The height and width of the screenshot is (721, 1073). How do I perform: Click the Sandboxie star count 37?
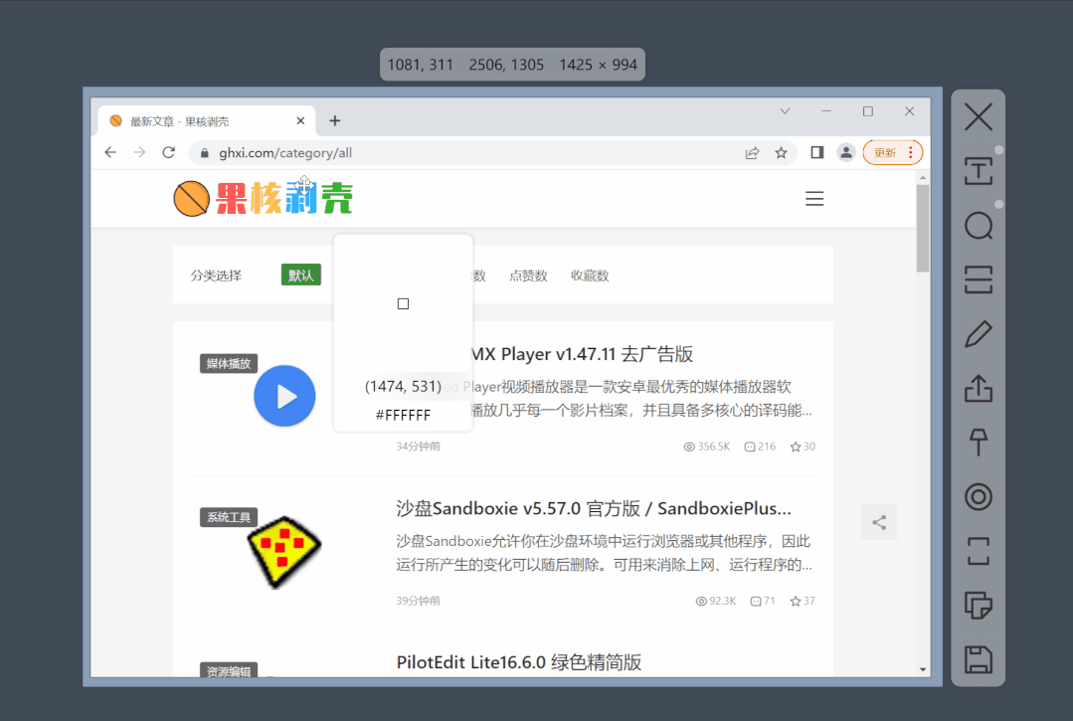[x=803, y=601]
